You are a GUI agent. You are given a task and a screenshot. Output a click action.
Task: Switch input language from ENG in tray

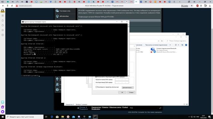coord(198,117)
